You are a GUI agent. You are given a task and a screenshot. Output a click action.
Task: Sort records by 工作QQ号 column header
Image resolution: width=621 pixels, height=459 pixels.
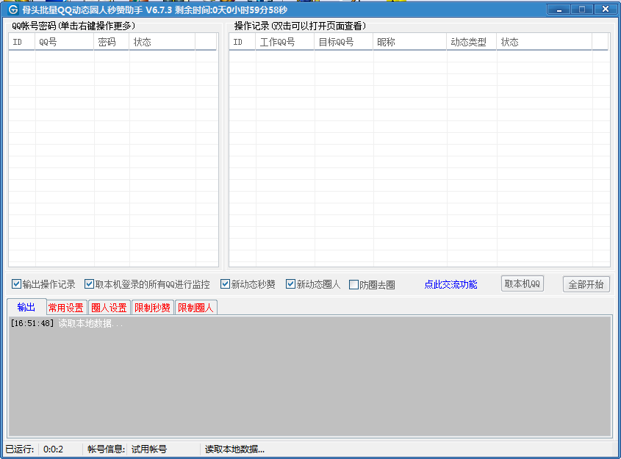pos(285,42)
